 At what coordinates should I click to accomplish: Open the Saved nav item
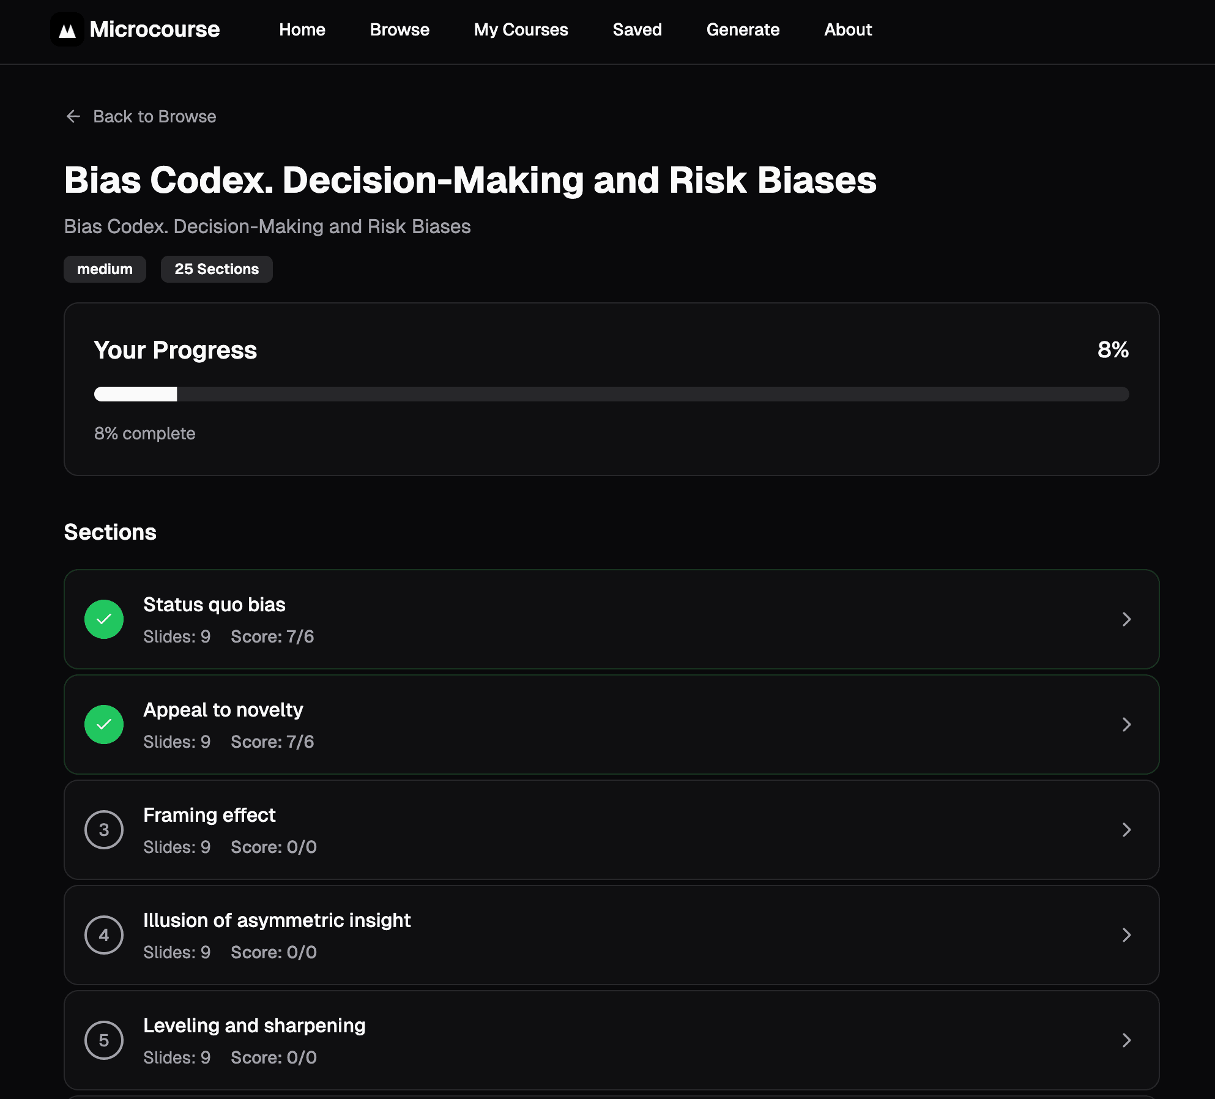(x=637, y=29)
